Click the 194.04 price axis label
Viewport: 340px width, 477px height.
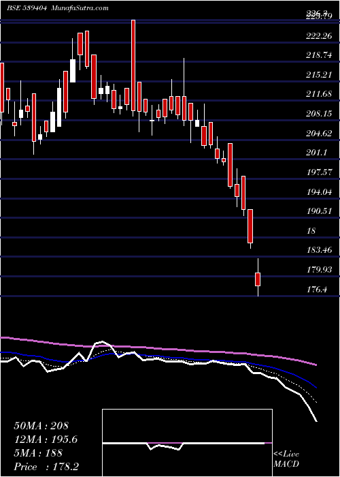click(318, 192)
